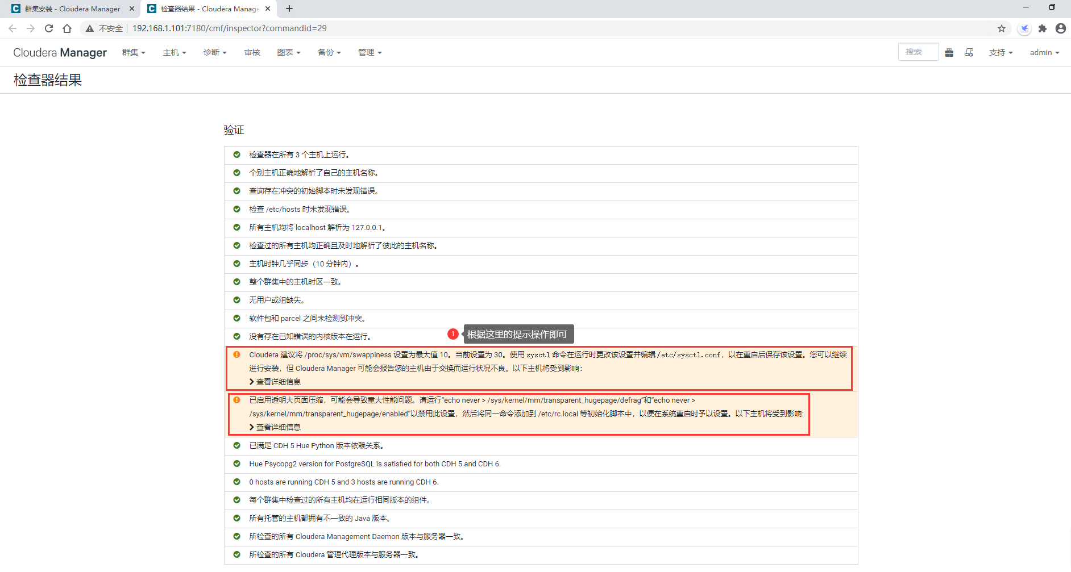Viewport: 1071px width, 572px height.
Task: Open the extensions puzzle icon
Action: 1043,28
